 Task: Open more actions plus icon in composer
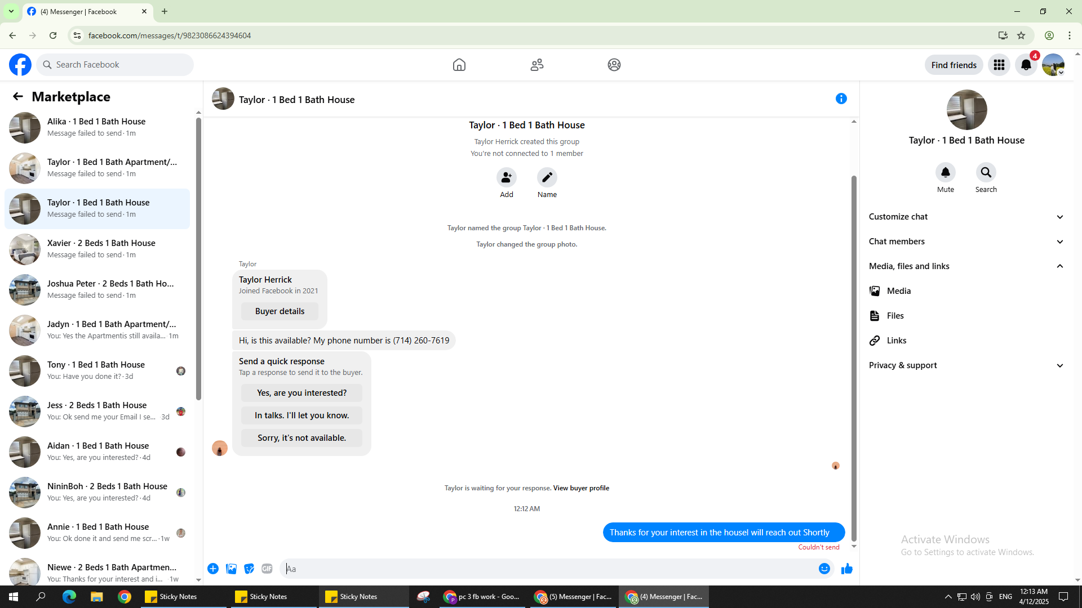[213, 569]
